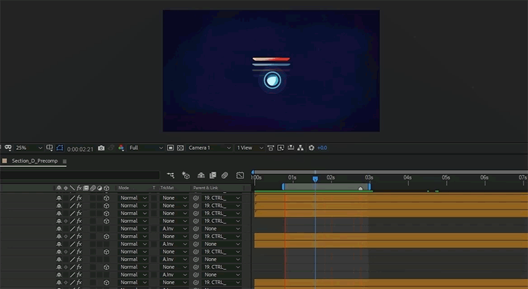Toggle 3D cube on bottom fully visible layer
Image resolution: width=528 pixels, height=289 pixels.
click(106, 282)
